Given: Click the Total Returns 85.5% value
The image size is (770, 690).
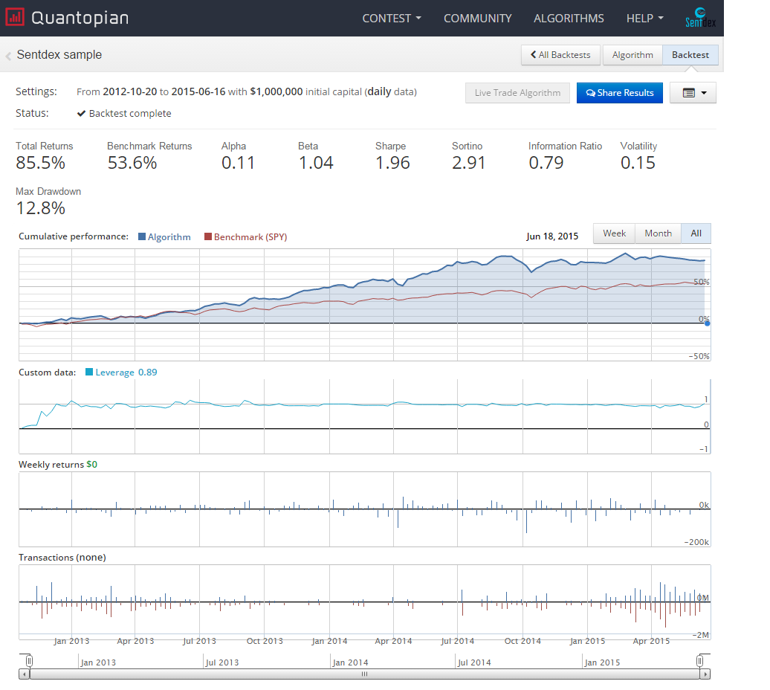Looking at the screenshot, I should 40,163.
